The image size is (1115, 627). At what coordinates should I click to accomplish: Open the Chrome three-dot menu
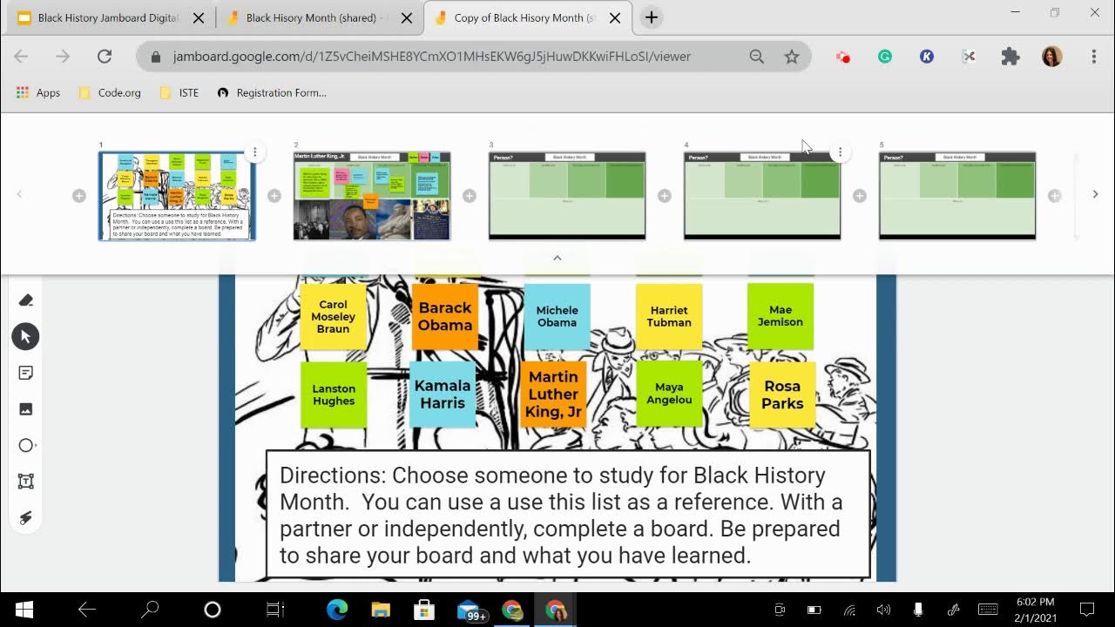pyautogui.click(x=1093, y=57)
